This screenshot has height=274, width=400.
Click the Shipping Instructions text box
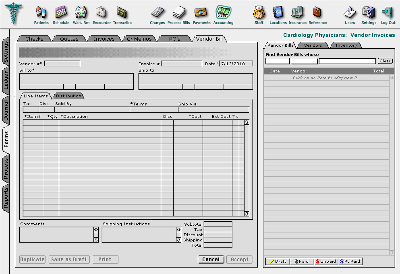(139, 235)
